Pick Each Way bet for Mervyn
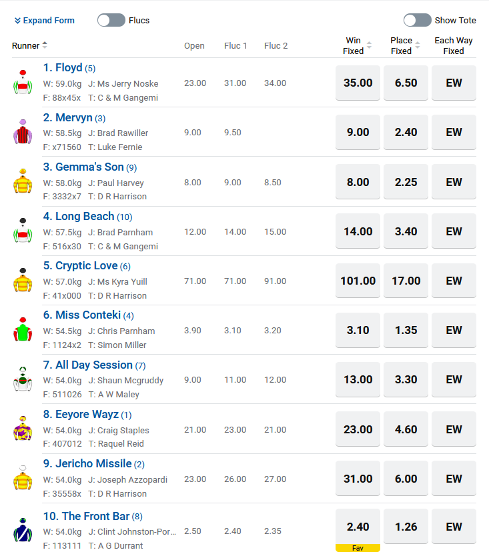The height and width of the screenshot is (558, 489). coord(454,133)
